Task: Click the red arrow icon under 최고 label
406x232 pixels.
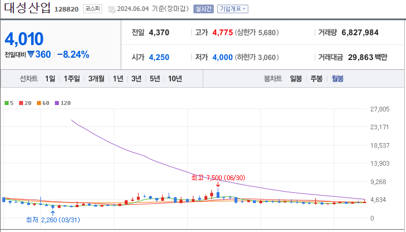Action: 218,185
